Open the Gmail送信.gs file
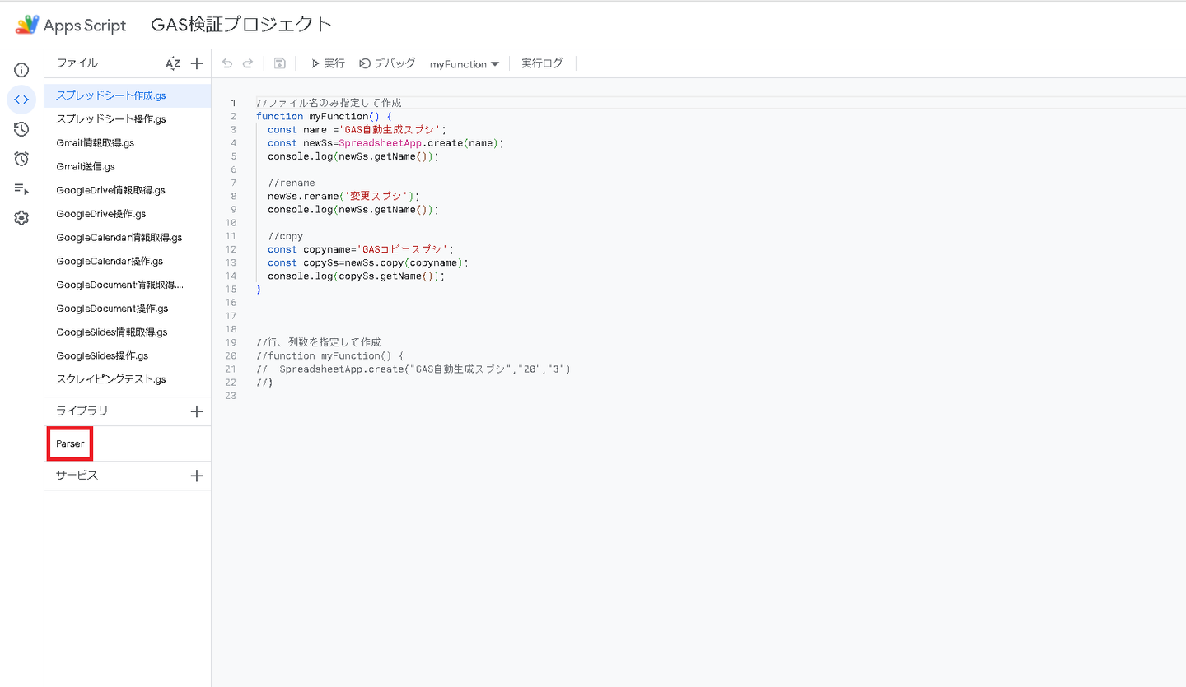Screen dimensions: 1186x687 pos(86,166)
